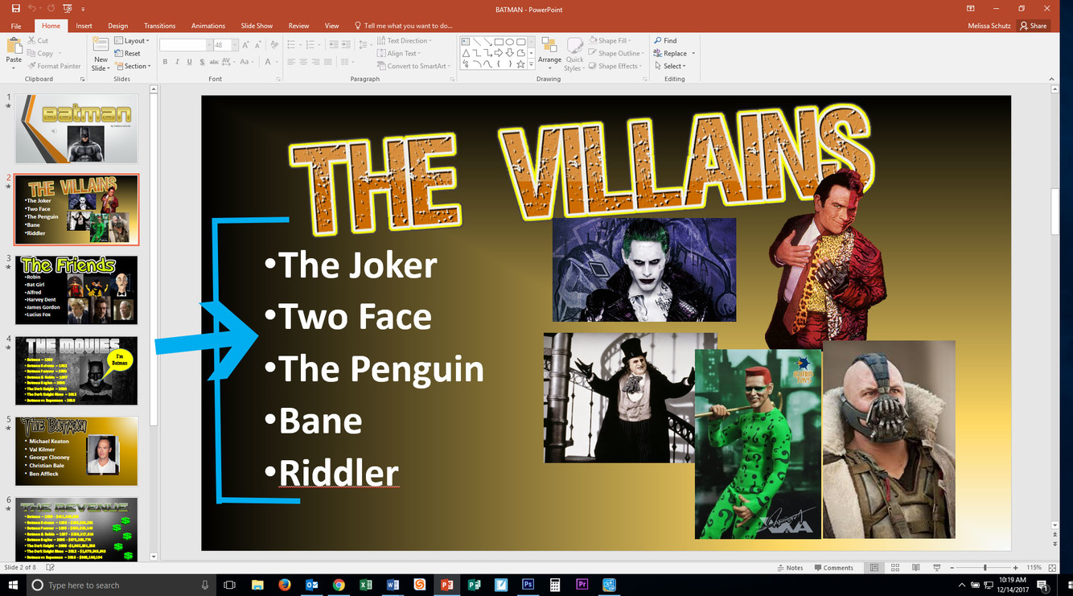Open Excel from the taskbar
The image size is (1073, 596).
pos(365,585)
